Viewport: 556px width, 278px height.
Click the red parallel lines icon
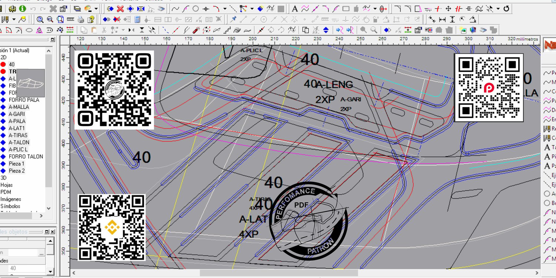459,9
